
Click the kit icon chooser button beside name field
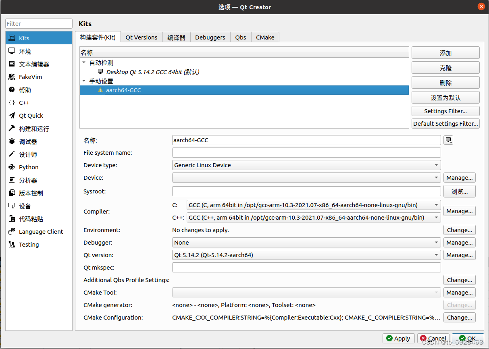(x=448, y=140)
